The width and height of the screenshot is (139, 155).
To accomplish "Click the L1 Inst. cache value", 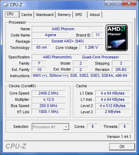I will coord(113,99).
